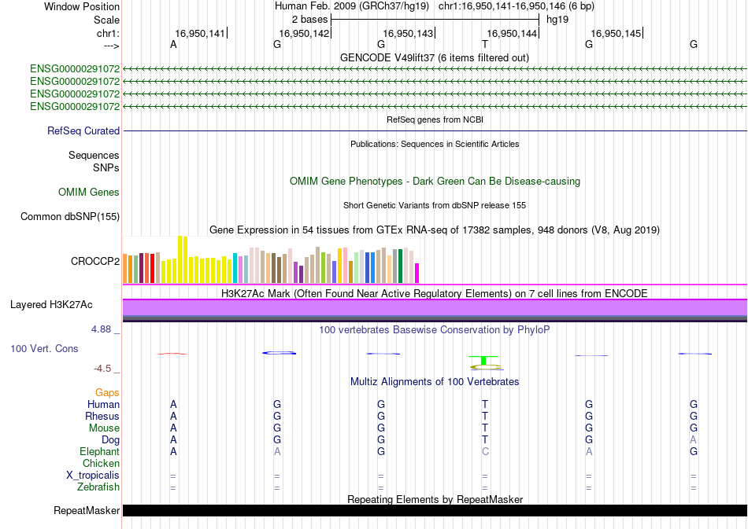748x529 pixels.
Task: Open the RefSeq Curated track label
Action: (83, 130)
